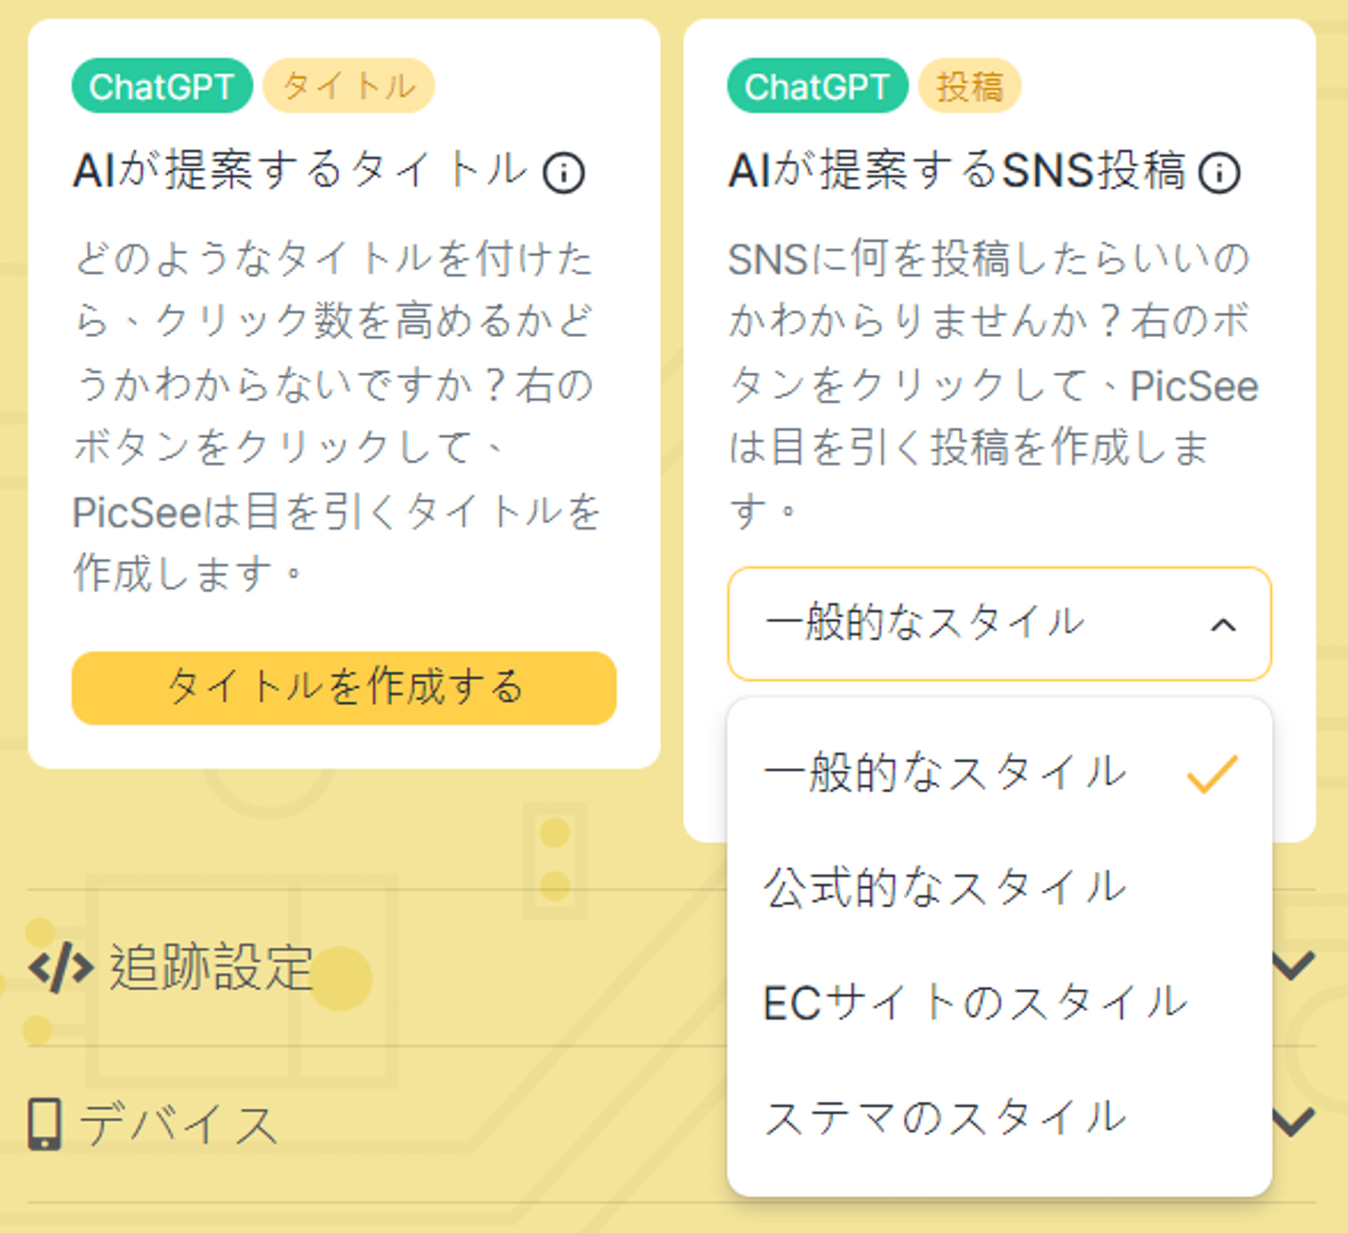The width and height of the screenshot is (1348, 1233).
Task: Click info icon beside AIが提案するタイトル
Action: point(563,173)
